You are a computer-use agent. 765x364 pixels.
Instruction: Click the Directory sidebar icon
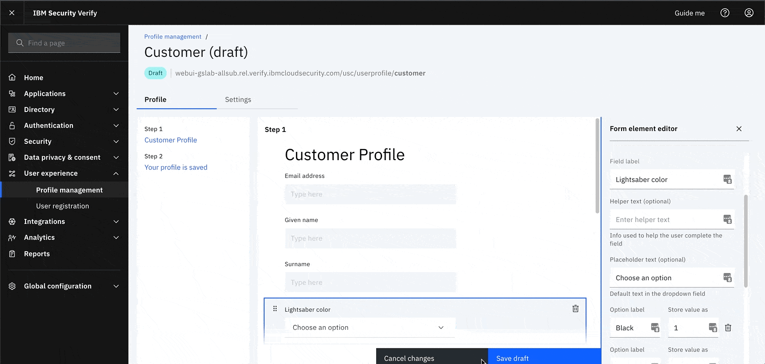12,109
